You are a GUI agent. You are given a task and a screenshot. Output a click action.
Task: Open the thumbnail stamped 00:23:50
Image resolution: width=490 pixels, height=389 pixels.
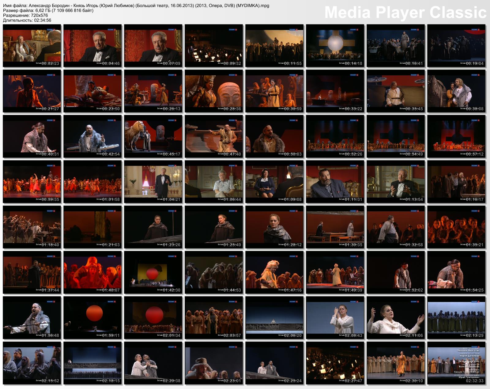[x=92, y=91]
